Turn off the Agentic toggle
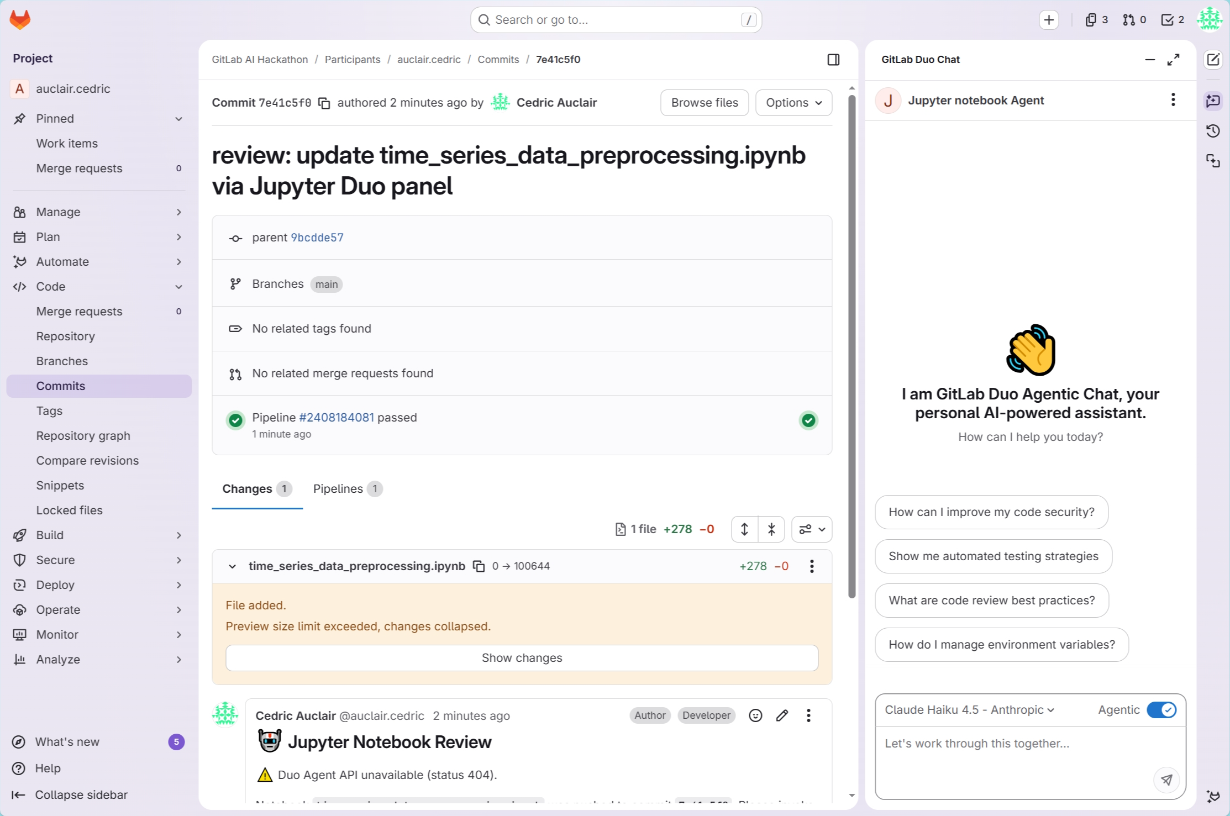The image size is (1230, 816). [x=1161, y=710]
